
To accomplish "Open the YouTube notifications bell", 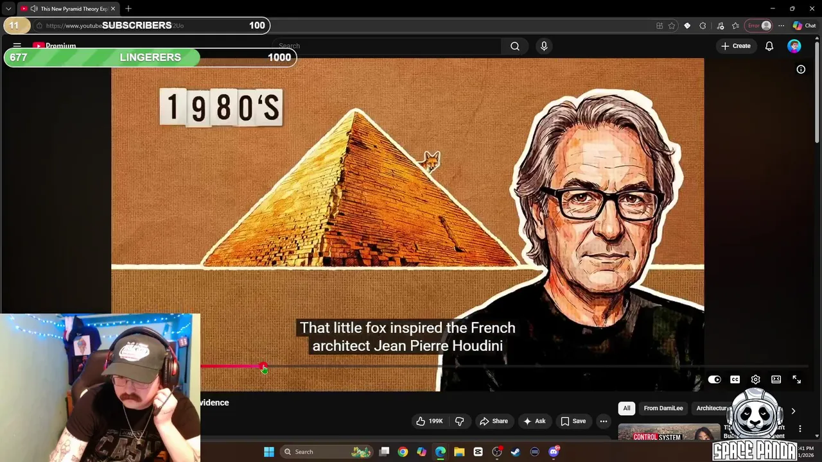I will [769, 46].
